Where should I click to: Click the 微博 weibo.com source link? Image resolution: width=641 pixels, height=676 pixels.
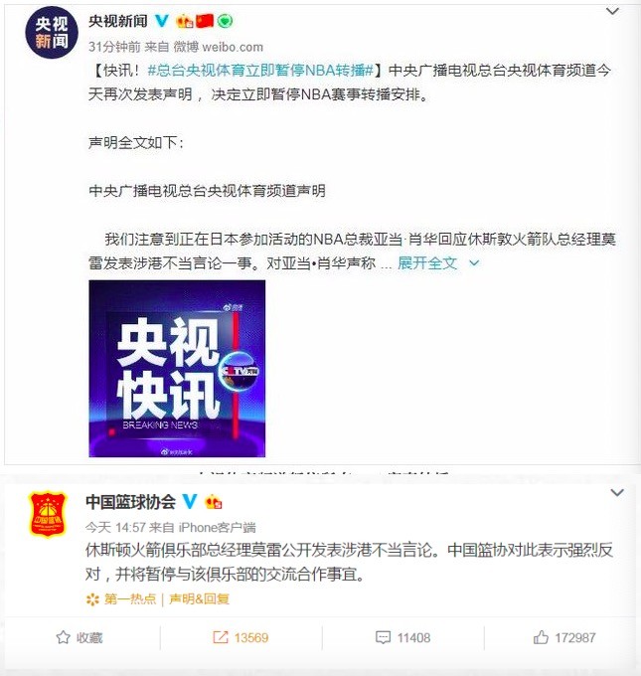pyautogui.click(x=218, y=47)
